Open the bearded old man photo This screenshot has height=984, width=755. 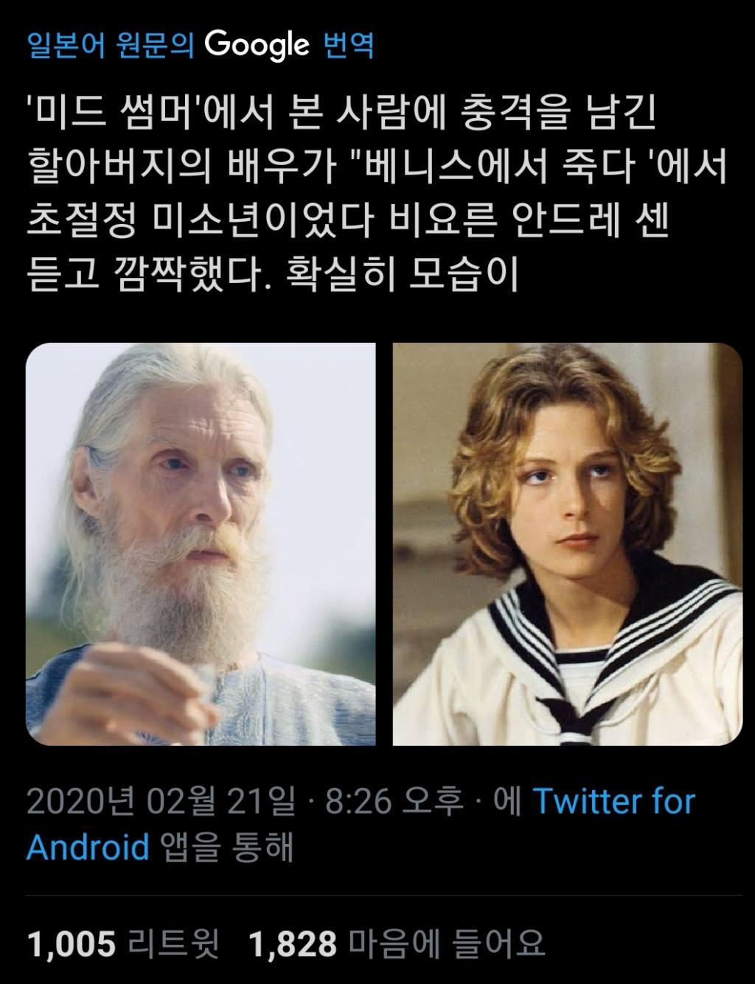pyautogui.click(x=201, y=544)
